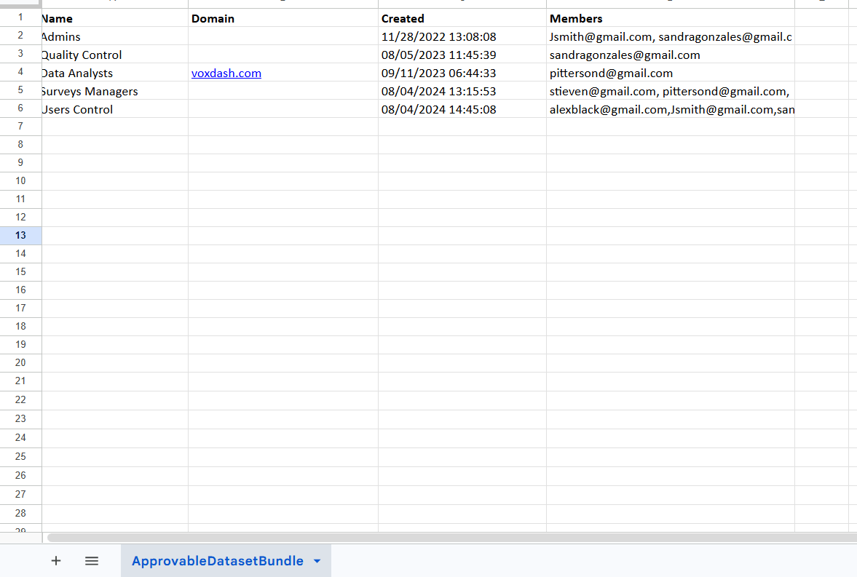Open the voxdash.com link
The width and height of the screenshot is (857, 577).
pos(226,73)
